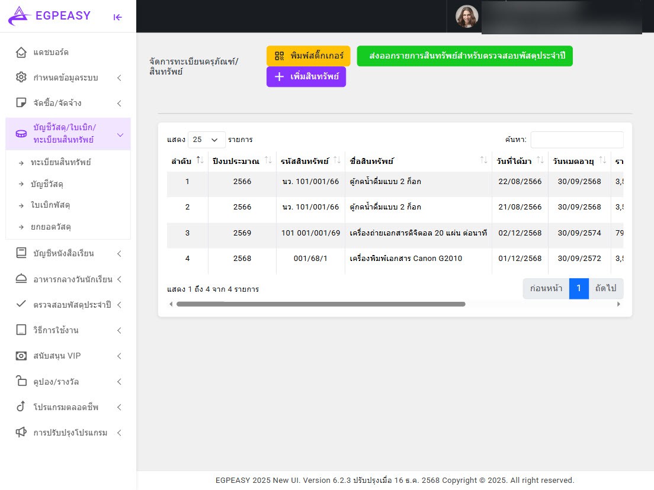Open the dashboard home icon

point(21,52)
